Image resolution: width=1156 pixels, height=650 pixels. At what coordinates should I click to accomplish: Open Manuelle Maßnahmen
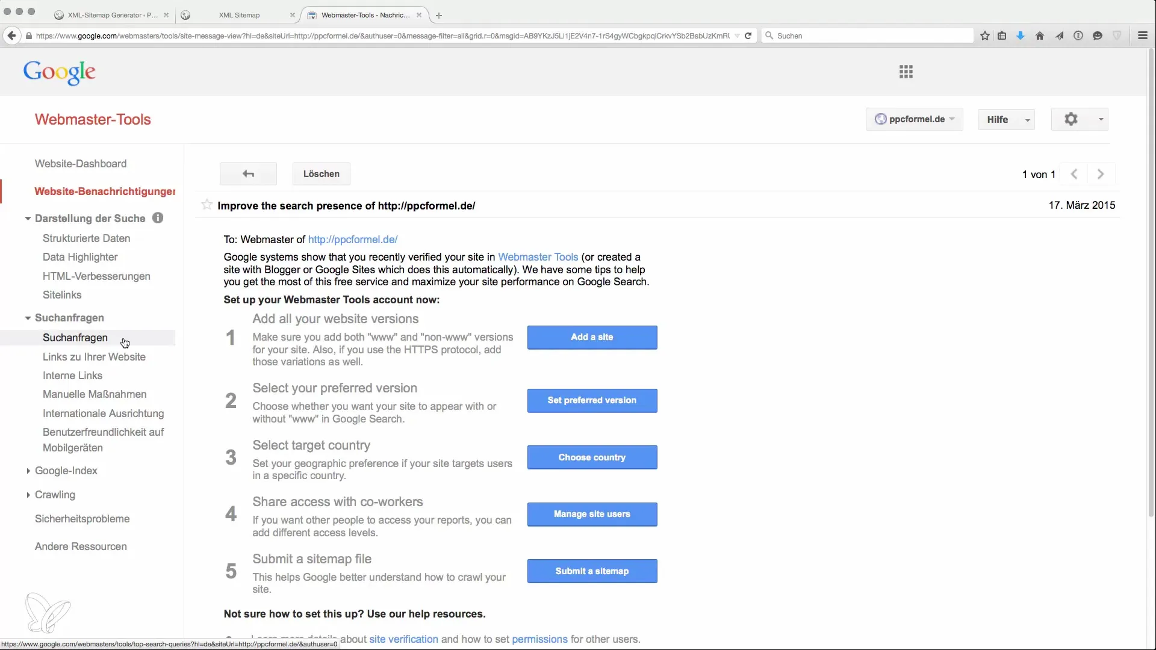[95, 394]
